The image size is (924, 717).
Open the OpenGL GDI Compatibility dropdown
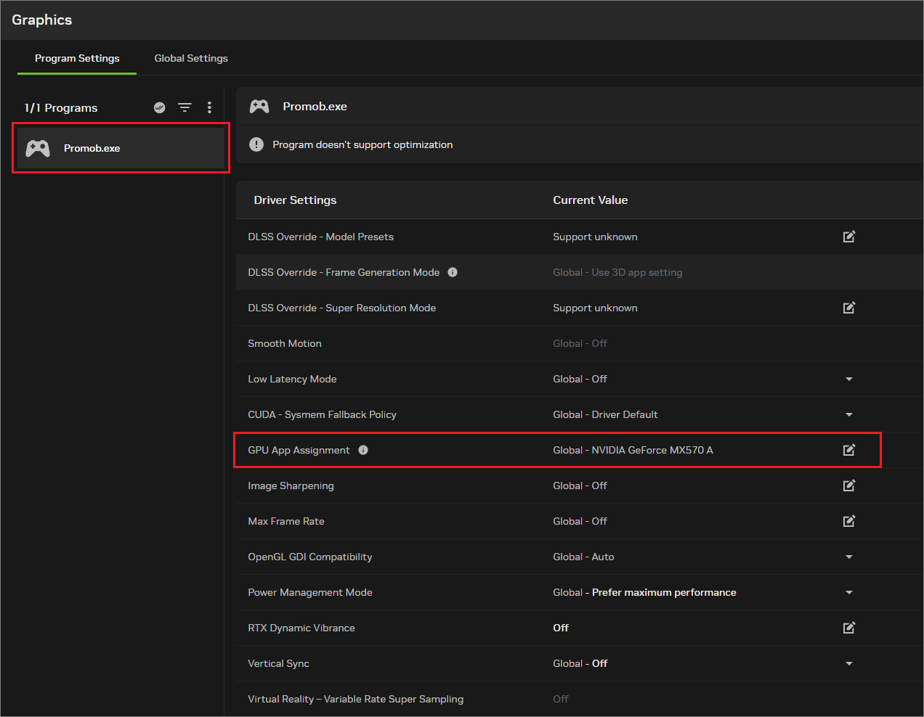(x=849, y=557)
